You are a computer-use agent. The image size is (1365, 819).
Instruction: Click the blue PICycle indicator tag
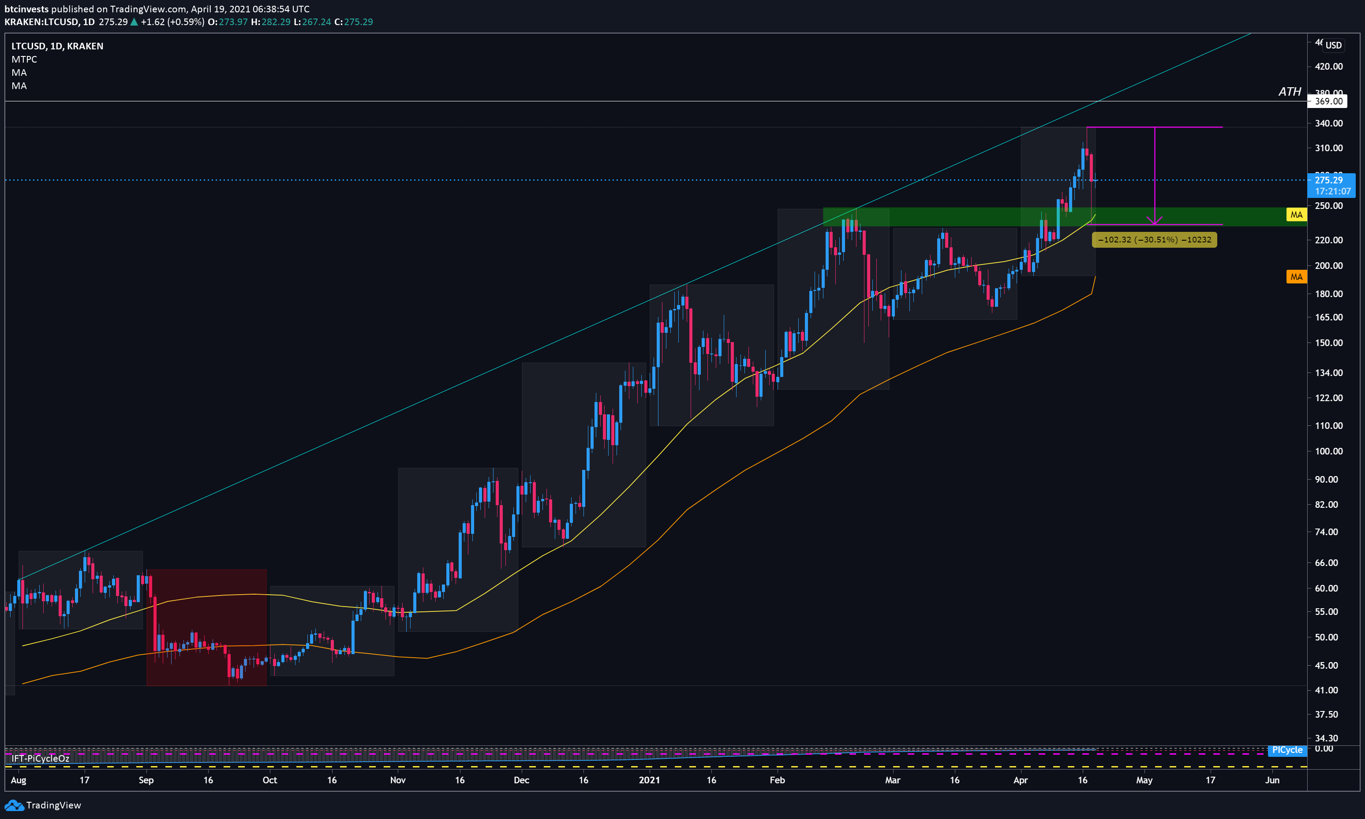pyautogui.click(x=1287, y=750)
